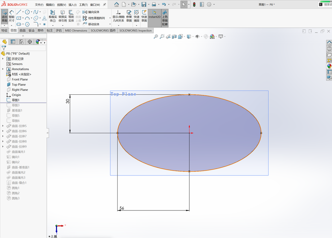Open the 文件(F) menu

coord(39,5)
